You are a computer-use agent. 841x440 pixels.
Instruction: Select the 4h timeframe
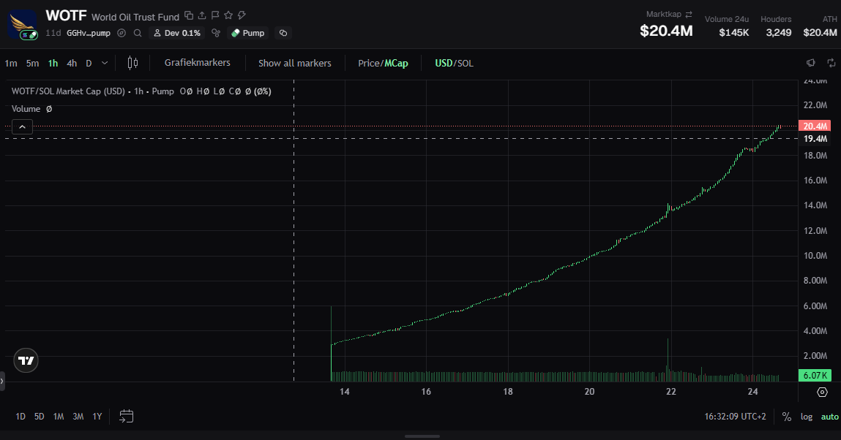coord(72,63)
